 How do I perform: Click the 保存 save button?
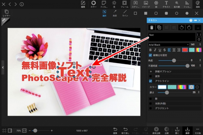click(x=187, y=131)
